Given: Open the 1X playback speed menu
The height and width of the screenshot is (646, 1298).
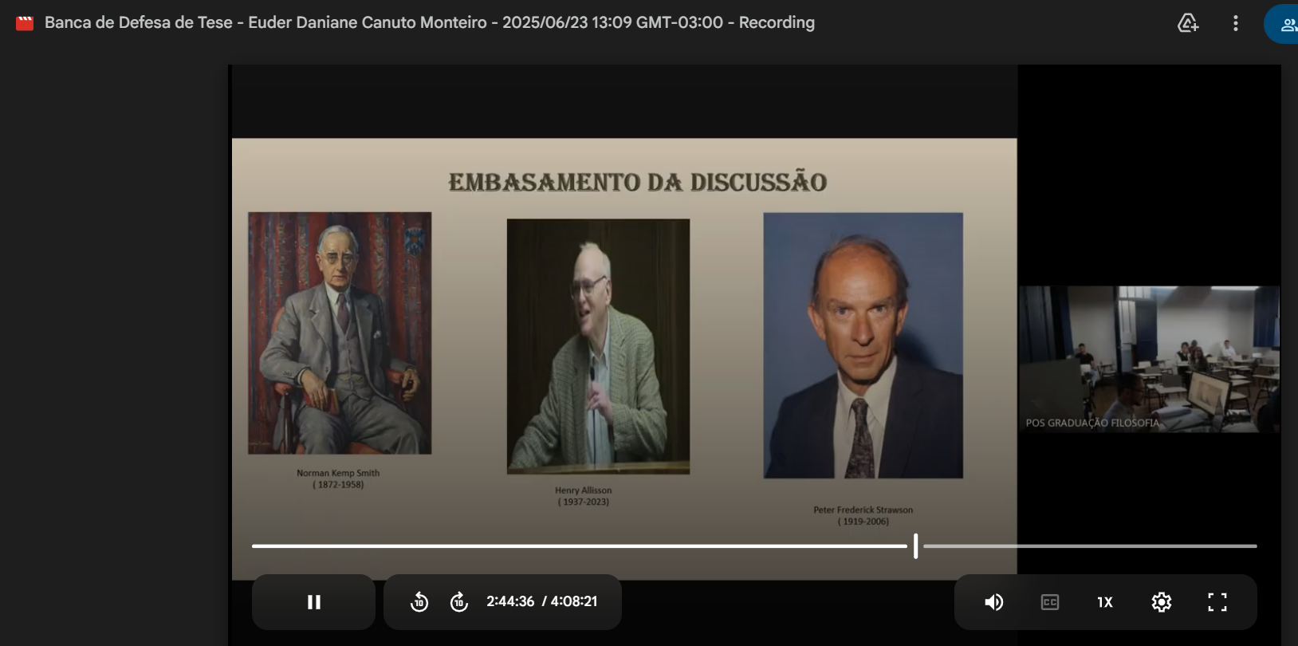Looking at the screenshot, I should point(1104,602).
